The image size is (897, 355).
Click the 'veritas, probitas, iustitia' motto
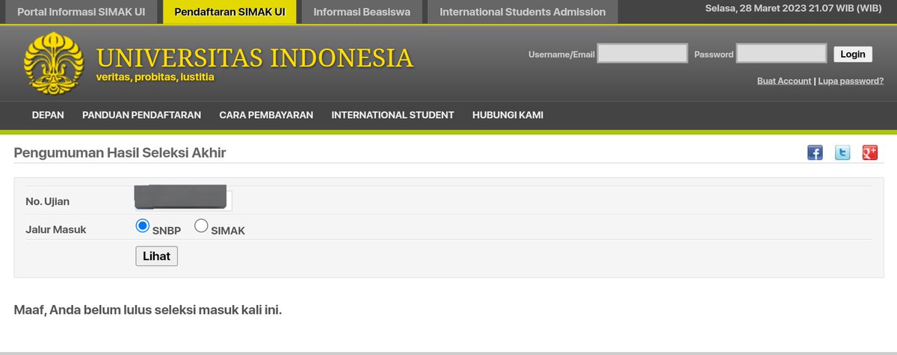coord(155,78)
